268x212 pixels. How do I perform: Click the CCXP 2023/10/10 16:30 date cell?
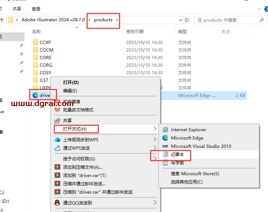[144, 43]
